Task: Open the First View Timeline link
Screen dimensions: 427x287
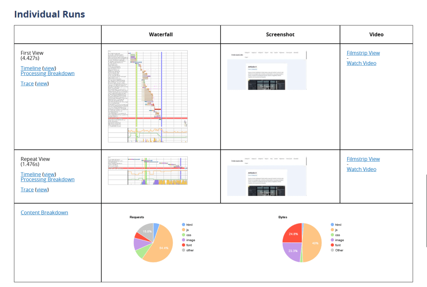Action: point(31,68)
